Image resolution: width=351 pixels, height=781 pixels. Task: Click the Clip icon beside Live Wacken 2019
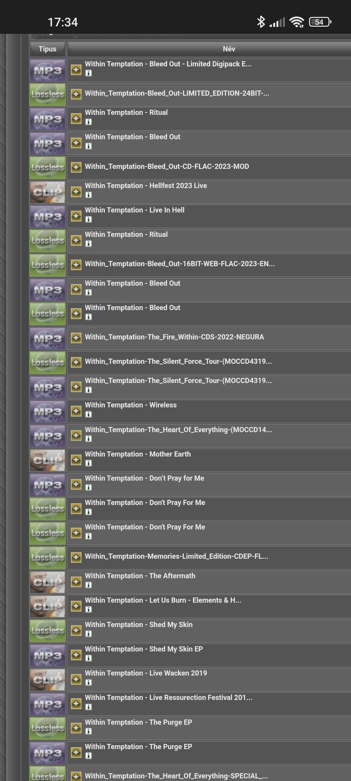point(48,680)
